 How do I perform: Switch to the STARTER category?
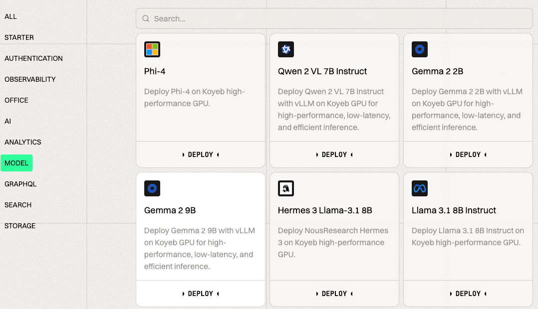[x=19, y=37]
